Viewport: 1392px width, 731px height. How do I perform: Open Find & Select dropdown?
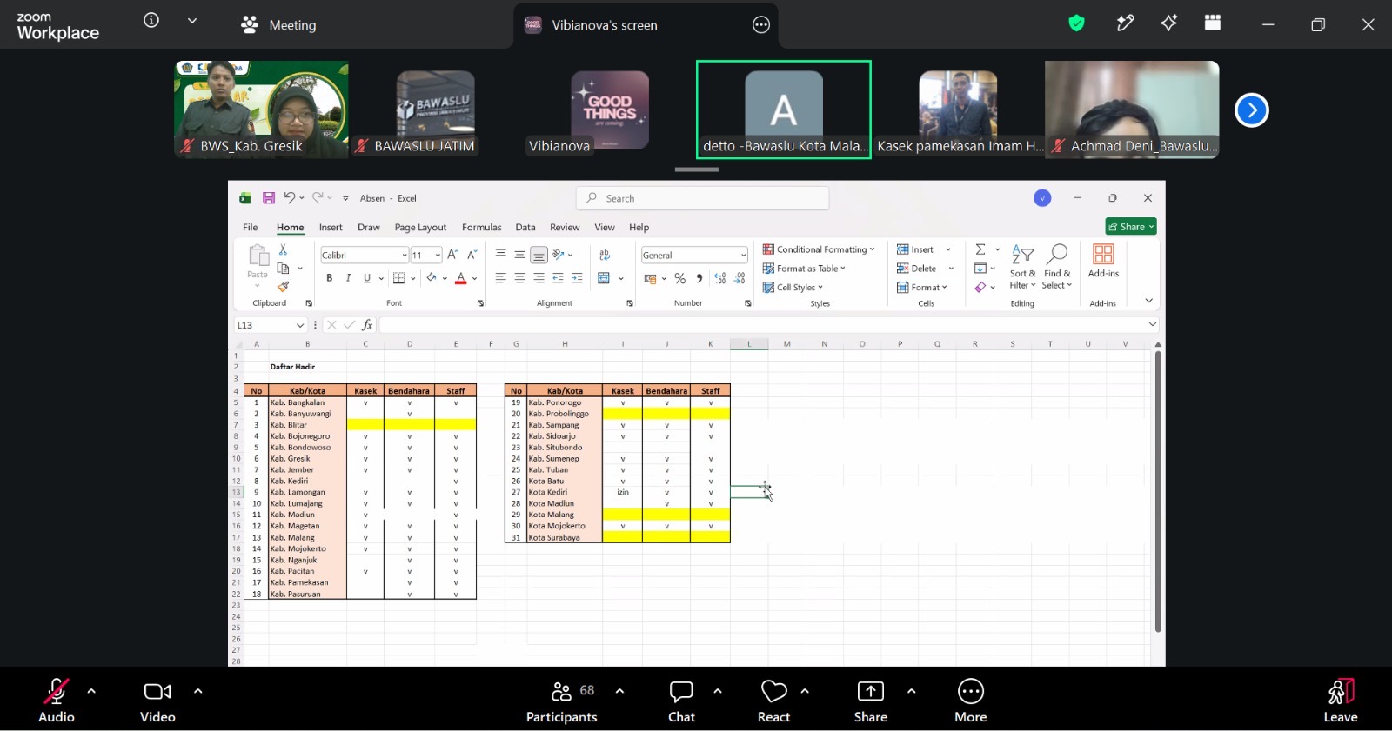(x=1057, y=267)
